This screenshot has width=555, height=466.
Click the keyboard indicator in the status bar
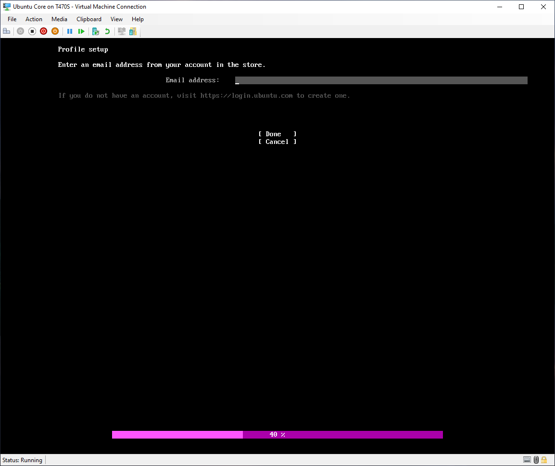527,460
